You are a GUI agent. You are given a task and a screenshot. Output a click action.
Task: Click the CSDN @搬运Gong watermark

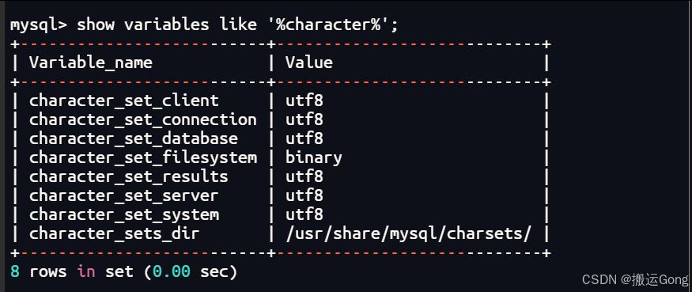point(635,279)
